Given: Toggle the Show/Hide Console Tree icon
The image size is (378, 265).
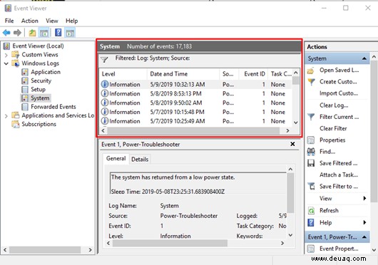Looking at the screenshot, I should pyautogui.click(x=44, y=33).
